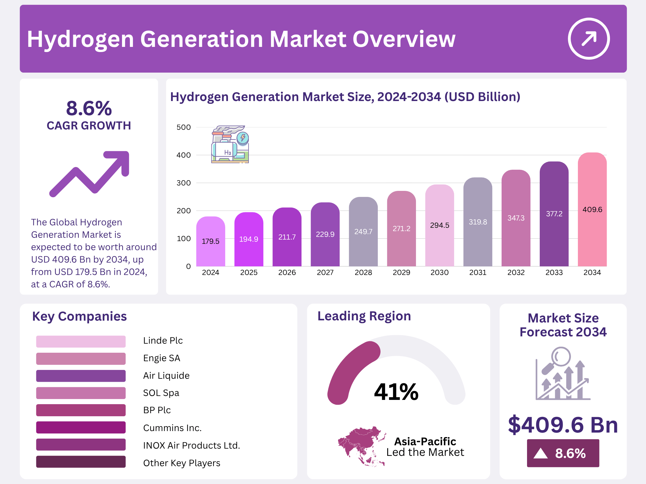Screen dimensions: 646x484
Task: Click the Hydrogen Generation Market Overview title
Action: [x=241, y=39]
